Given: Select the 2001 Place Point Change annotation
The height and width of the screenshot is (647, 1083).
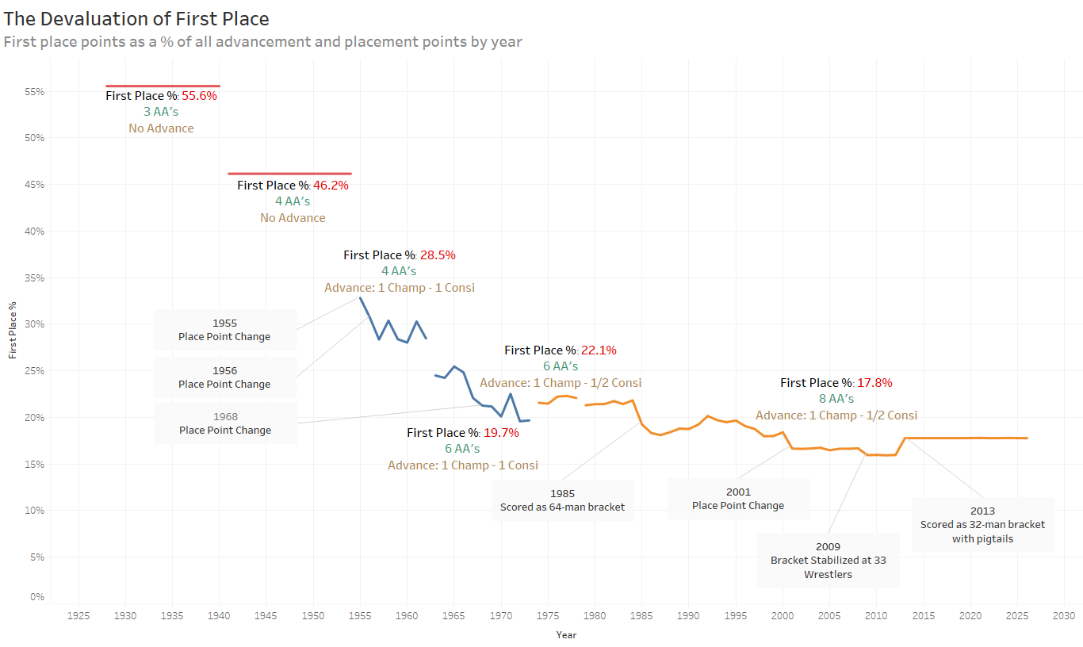Looking at the screenshot, I should coord(738,499).
